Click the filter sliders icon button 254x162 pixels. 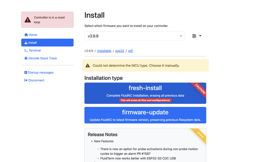coord(194,36)
